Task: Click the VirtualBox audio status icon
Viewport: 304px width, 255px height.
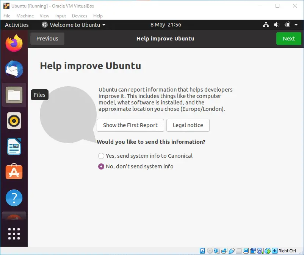Action: pyautogui.click(x=217, y=251)
